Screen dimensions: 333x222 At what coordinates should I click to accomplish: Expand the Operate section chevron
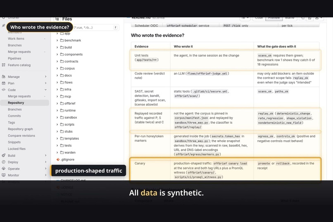point(46,169)
